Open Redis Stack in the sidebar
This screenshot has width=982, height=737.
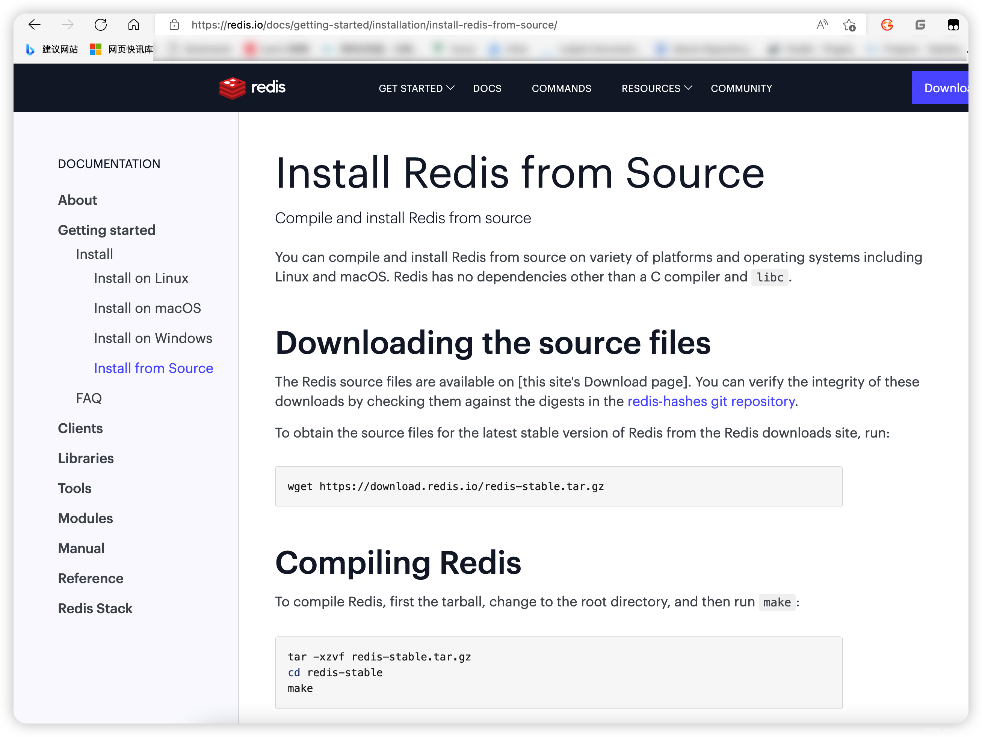click(x=95, y=608)
